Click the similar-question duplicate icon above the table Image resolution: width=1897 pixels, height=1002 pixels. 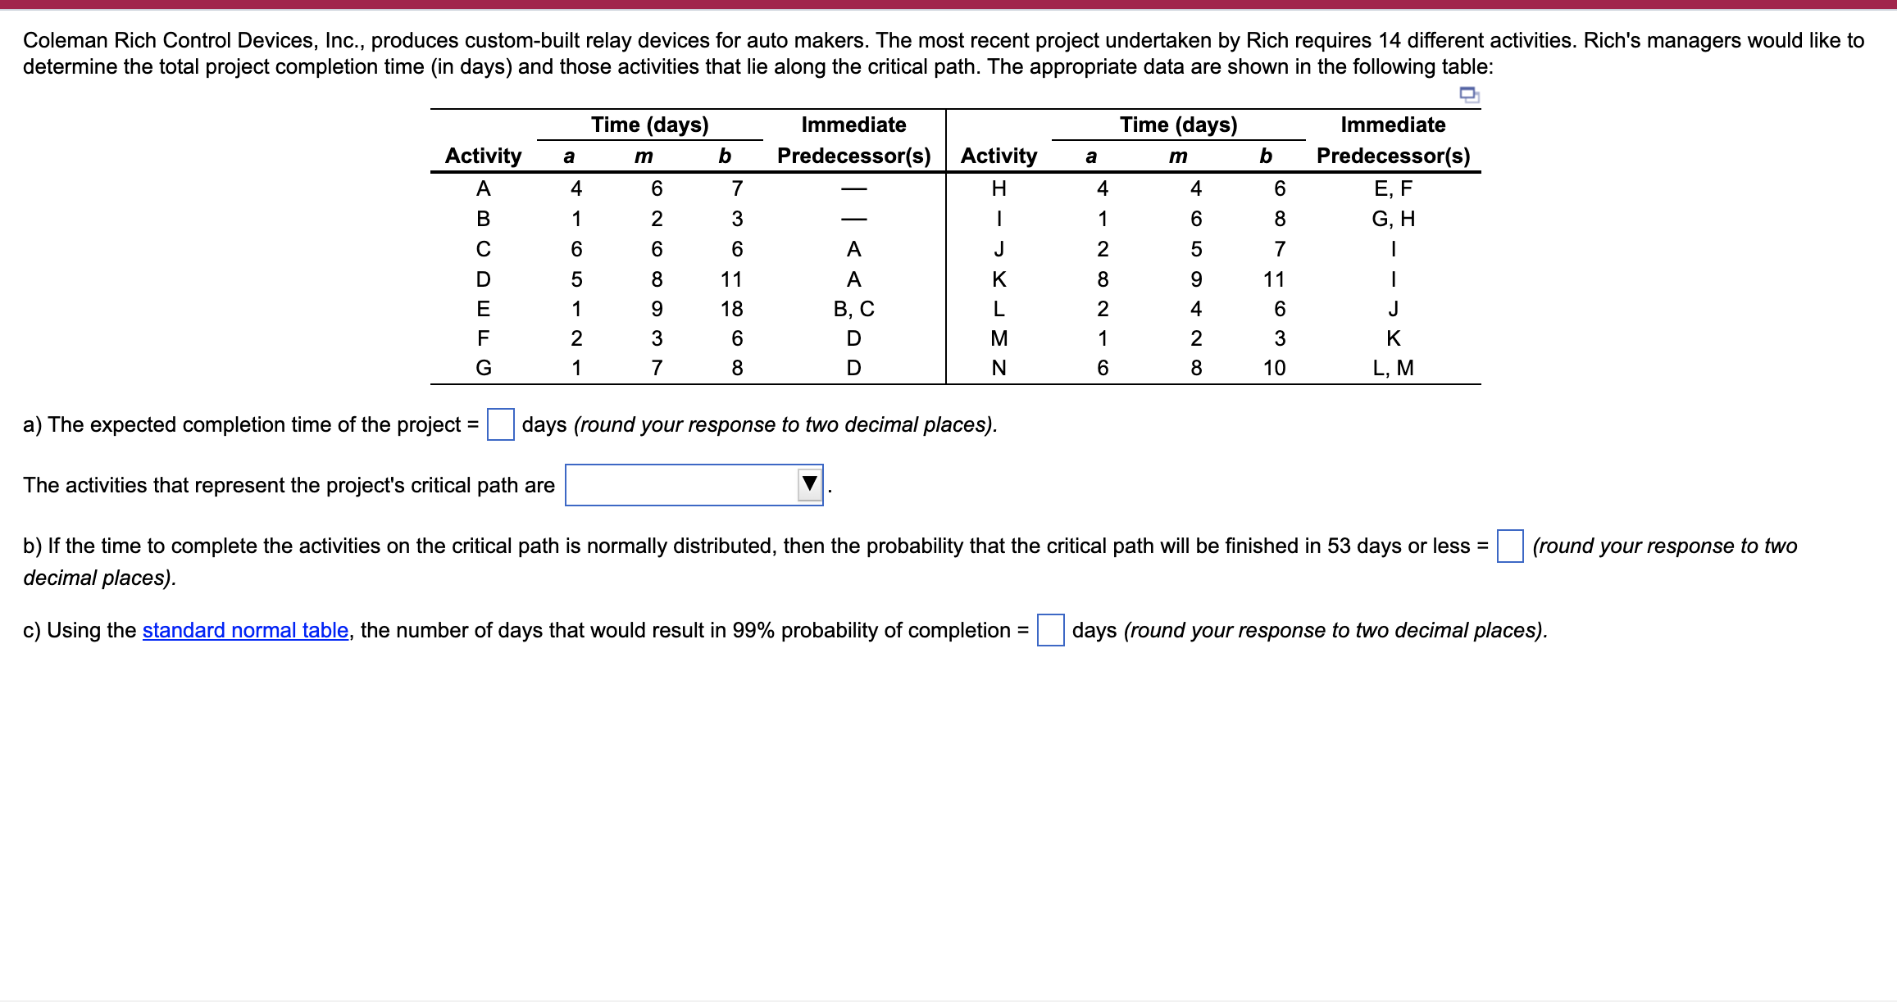tap(1471, 96)
